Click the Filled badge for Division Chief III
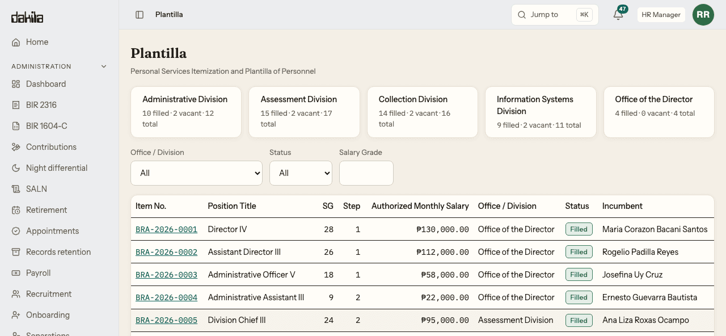The image size is (726, 336). 579,320
